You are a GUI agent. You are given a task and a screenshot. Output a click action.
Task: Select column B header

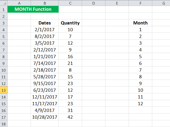[45, 3]
